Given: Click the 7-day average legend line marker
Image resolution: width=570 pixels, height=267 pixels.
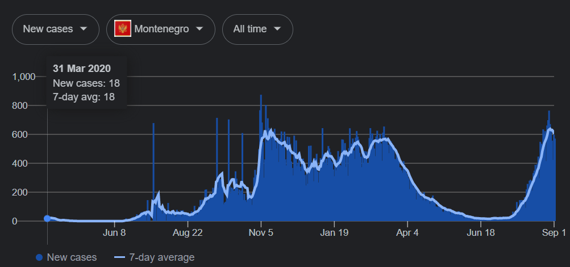Looking at the screenshot, I should click(120, 257).
